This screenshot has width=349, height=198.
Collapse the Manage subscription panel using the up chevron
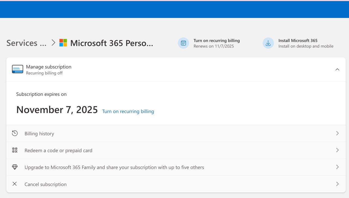click(x=337, y=69)
